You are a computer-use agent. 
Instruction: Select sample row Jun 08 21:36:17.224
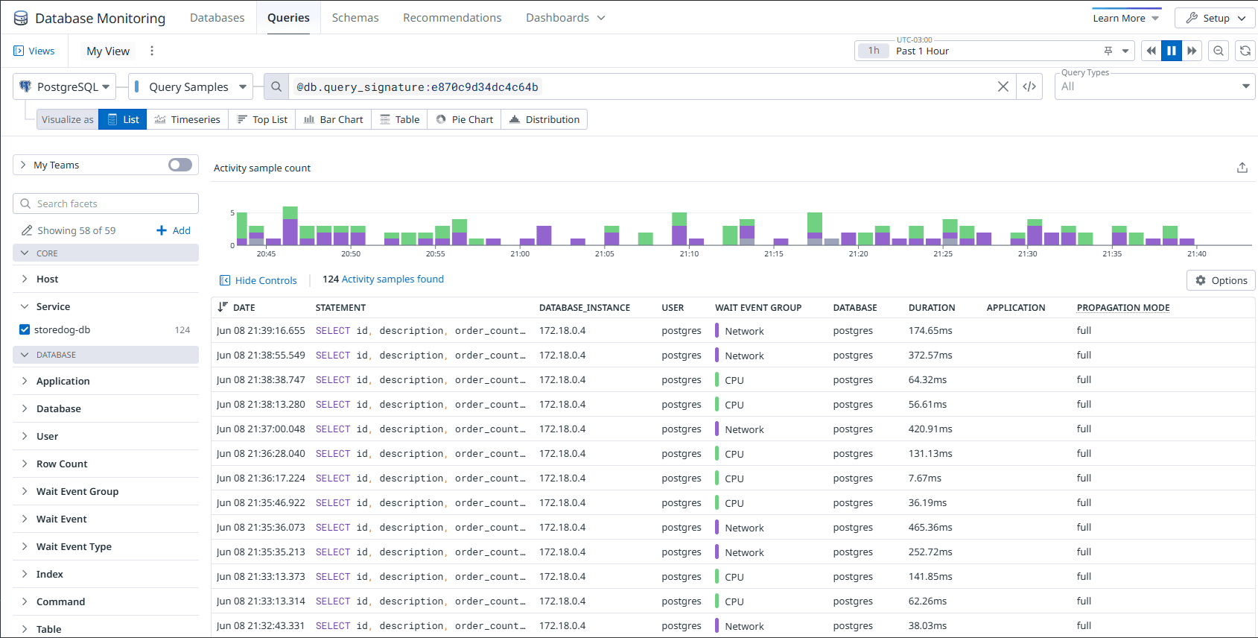pos(733,478)
